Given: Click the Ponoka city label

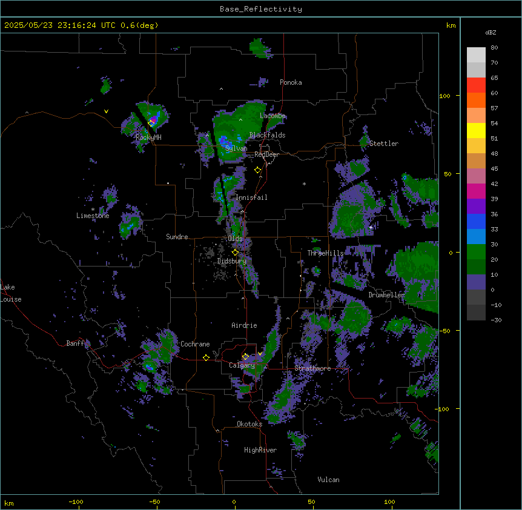Looking at the screenshot, I should click(291, 82).
